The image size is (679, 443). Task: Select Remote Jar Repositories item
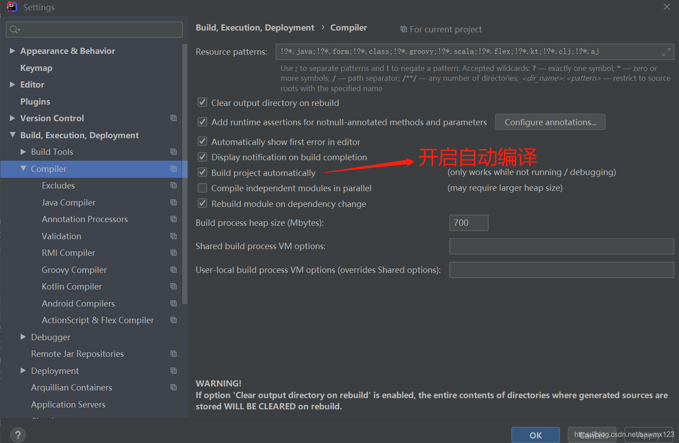[77, 354]
